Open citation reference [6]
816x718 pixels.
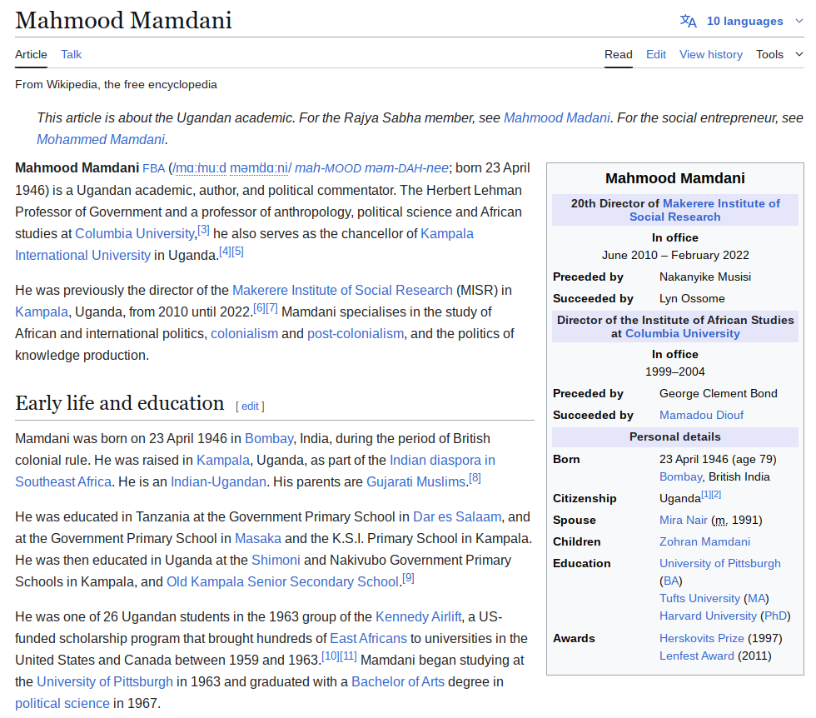point(259,308)
